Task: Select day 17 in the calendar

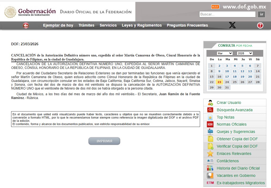Action: point(227,77)
